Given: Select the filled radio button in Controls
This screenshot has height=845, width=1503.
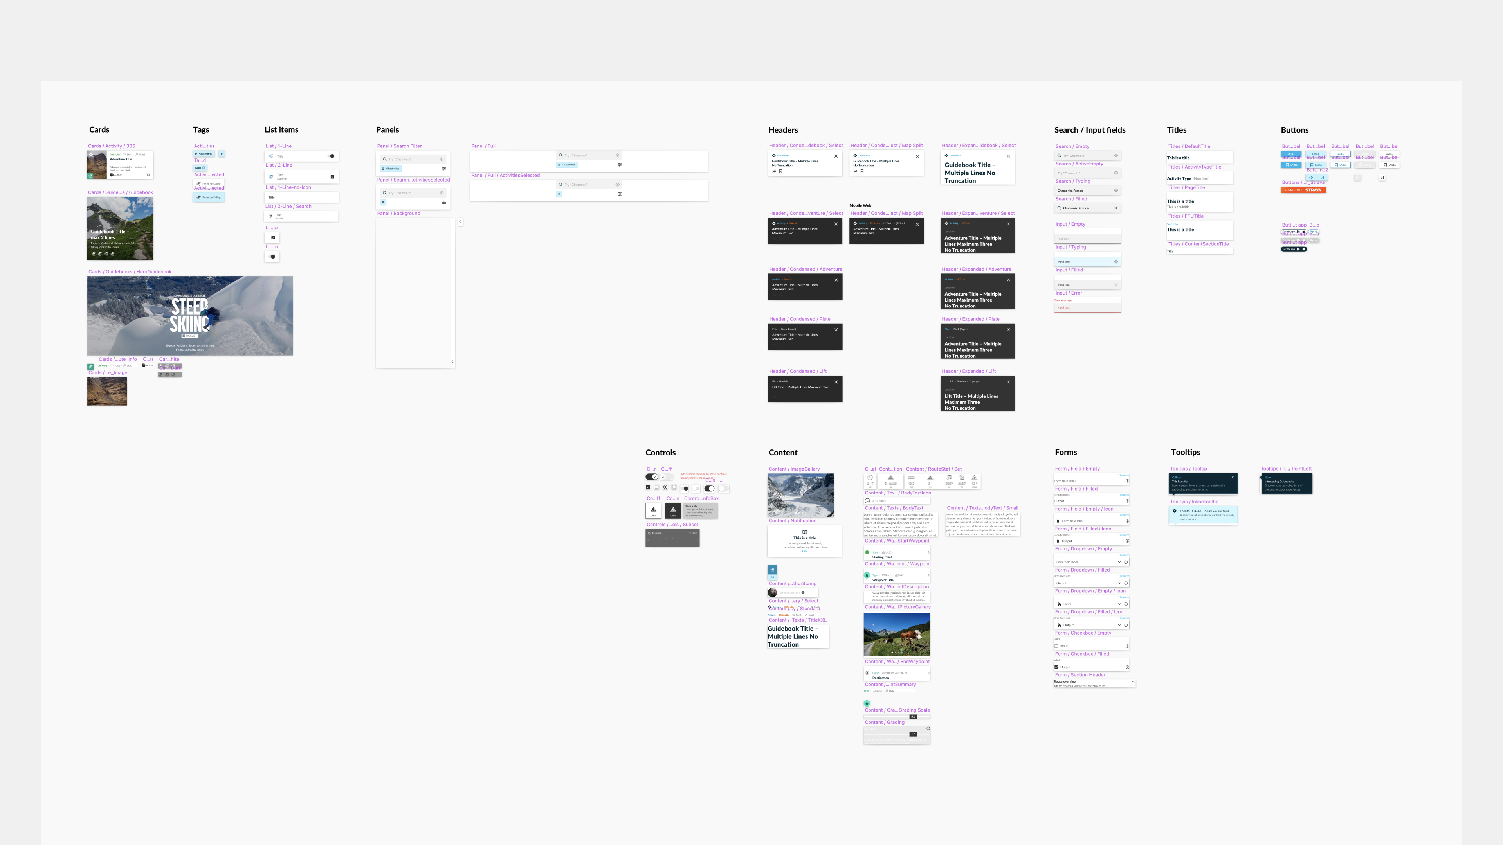Looking at the screenshot, I should click(x=665, y=487).
